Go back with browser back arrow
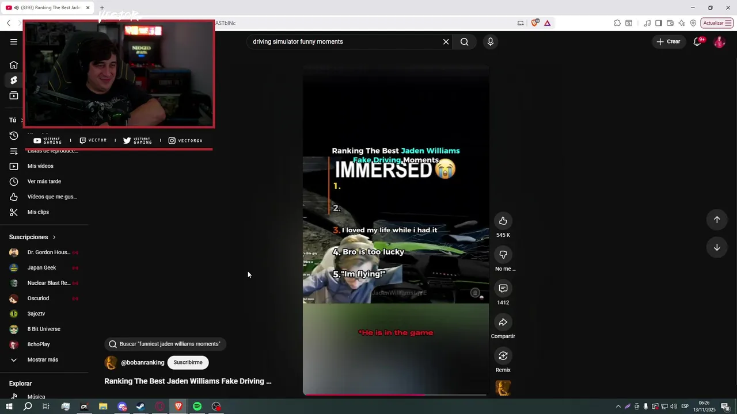Screen dimensions: 737x414 [x=8, y=23]
